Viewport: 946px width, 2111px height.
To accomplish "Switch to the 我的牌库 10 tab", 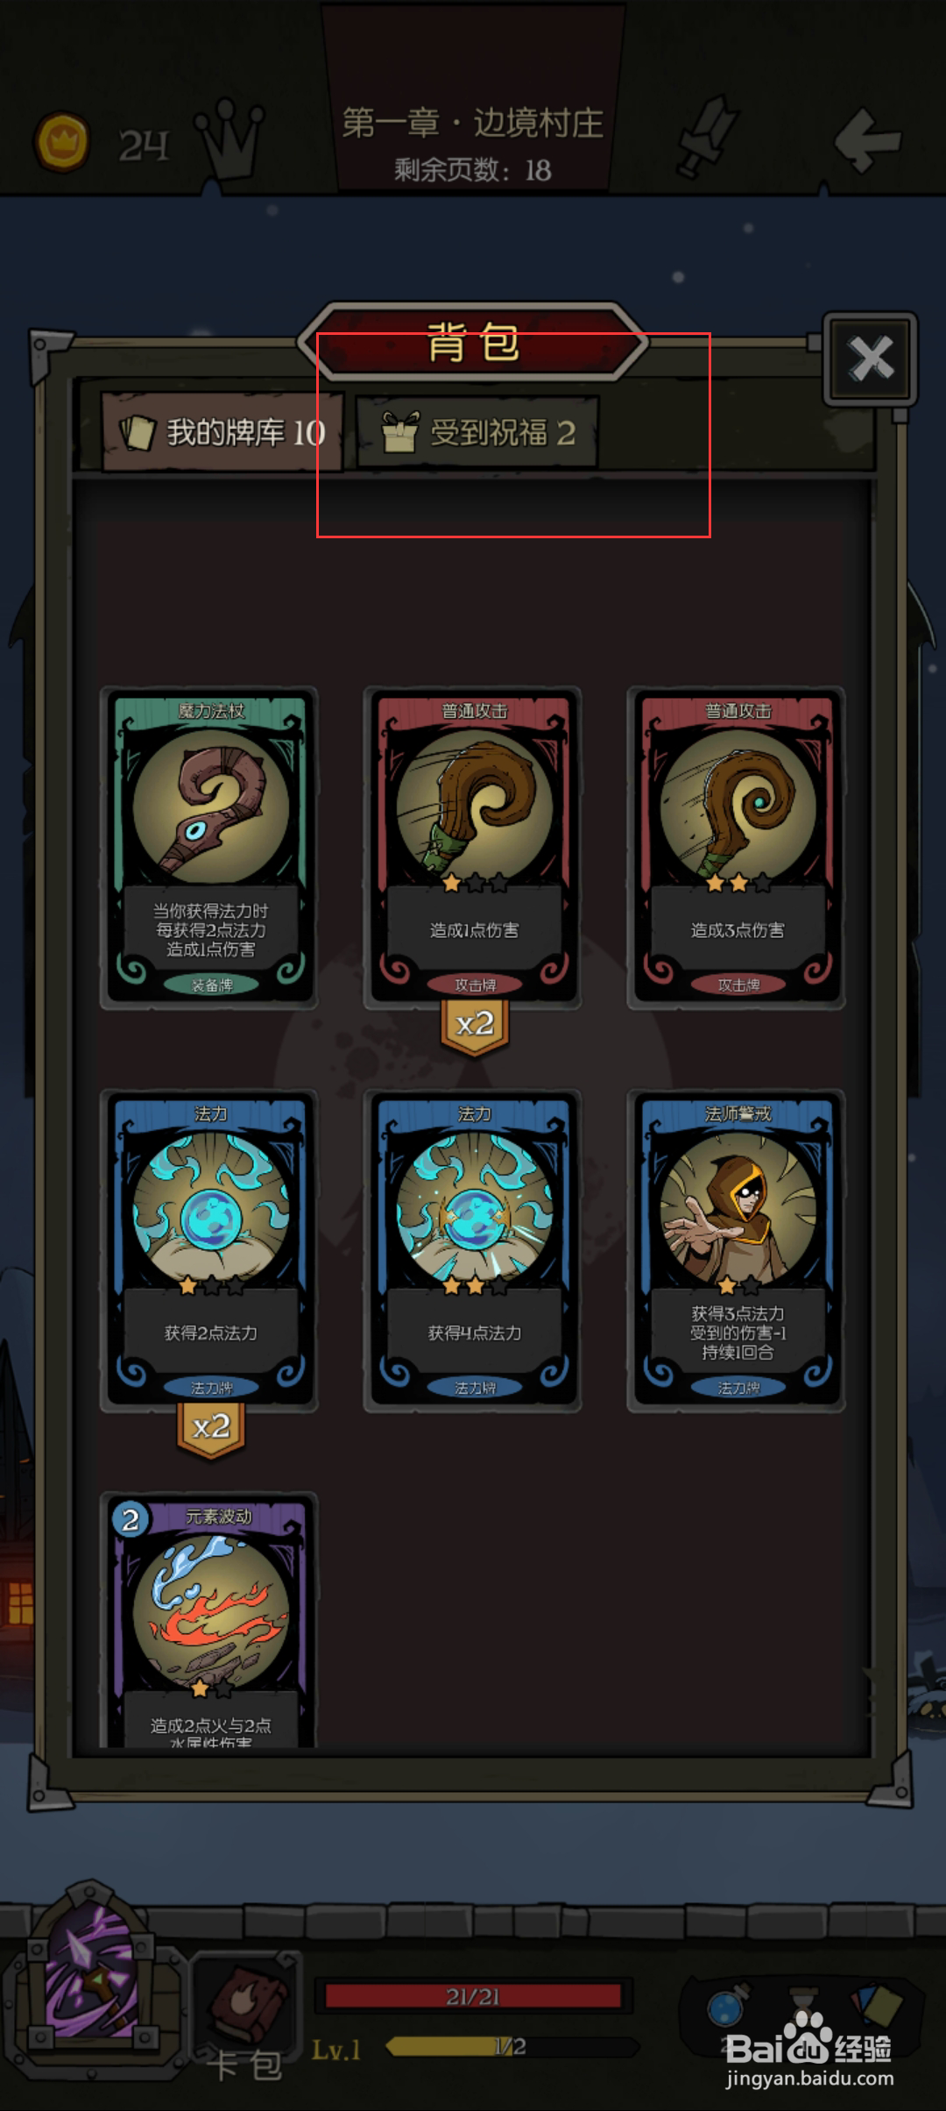I will point(222,432).
